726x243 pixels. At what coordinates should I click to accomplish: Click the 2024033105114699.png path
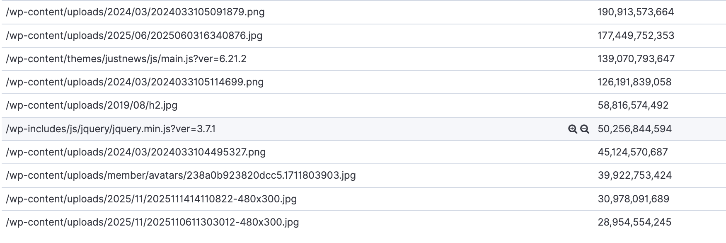click(135, 83)
